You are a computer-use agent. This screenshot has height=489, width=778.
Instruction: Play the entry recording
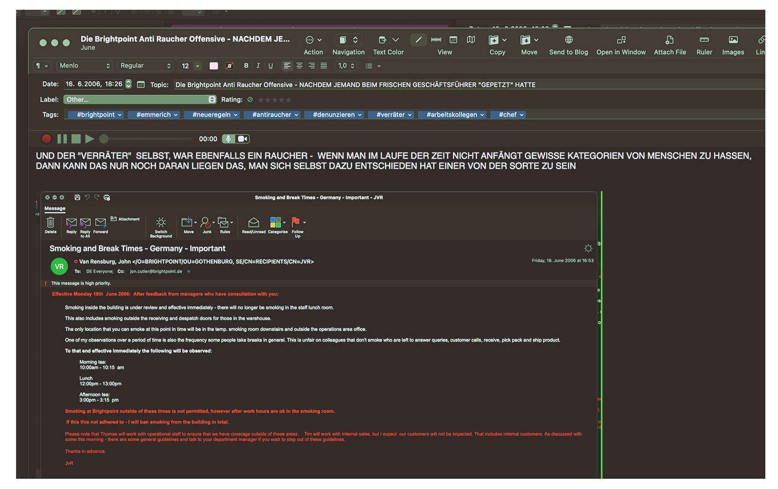click(x=89, y=139)
